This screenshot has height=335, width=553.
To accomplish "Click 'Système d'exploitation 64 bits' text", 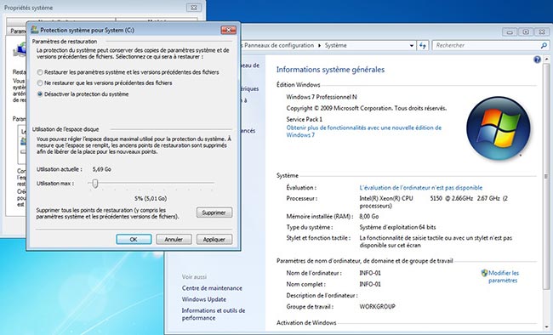I will pos(397,227).
